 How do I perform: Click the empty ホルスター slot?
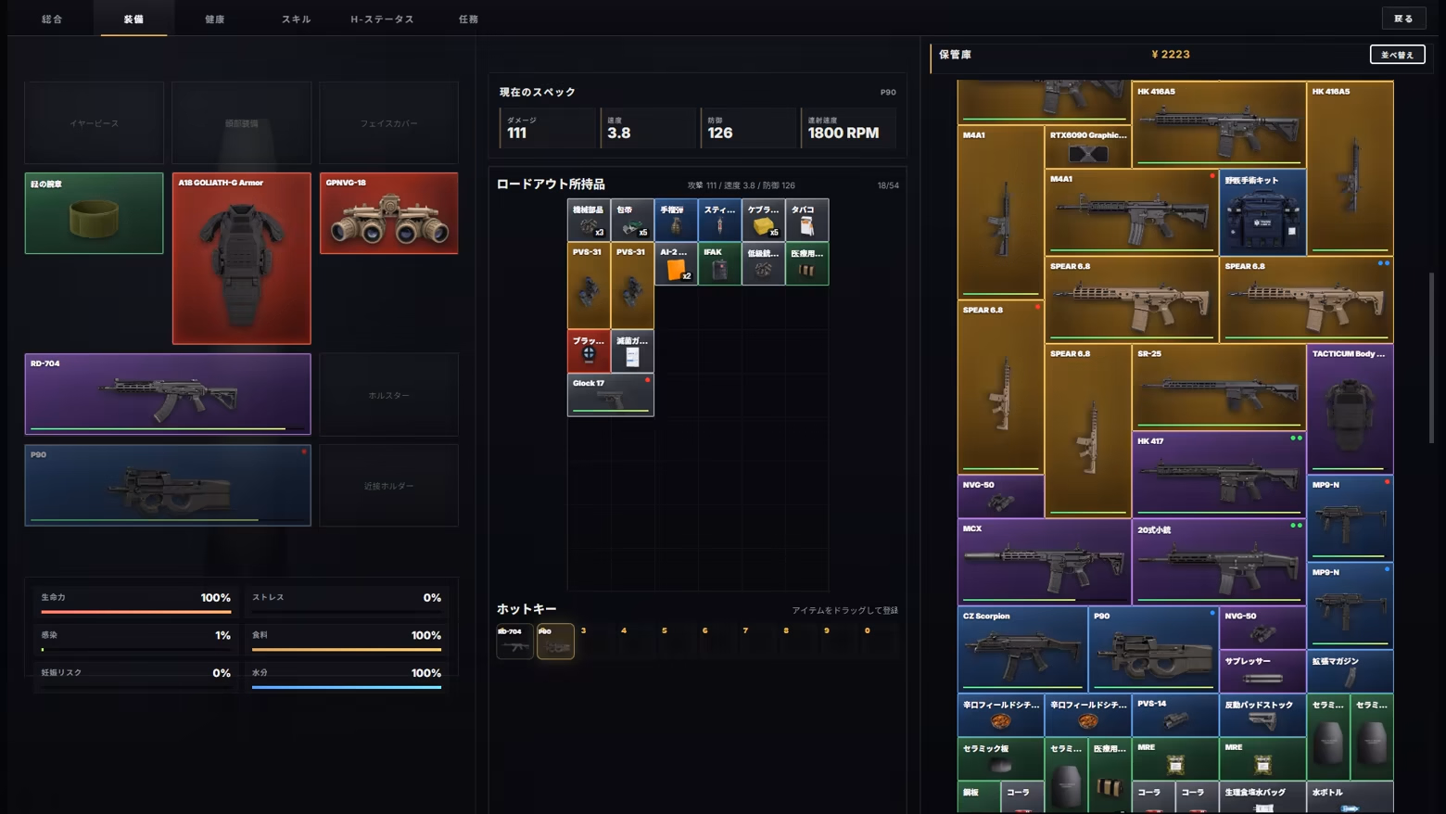pyautogui.click(x=389, y=395)
